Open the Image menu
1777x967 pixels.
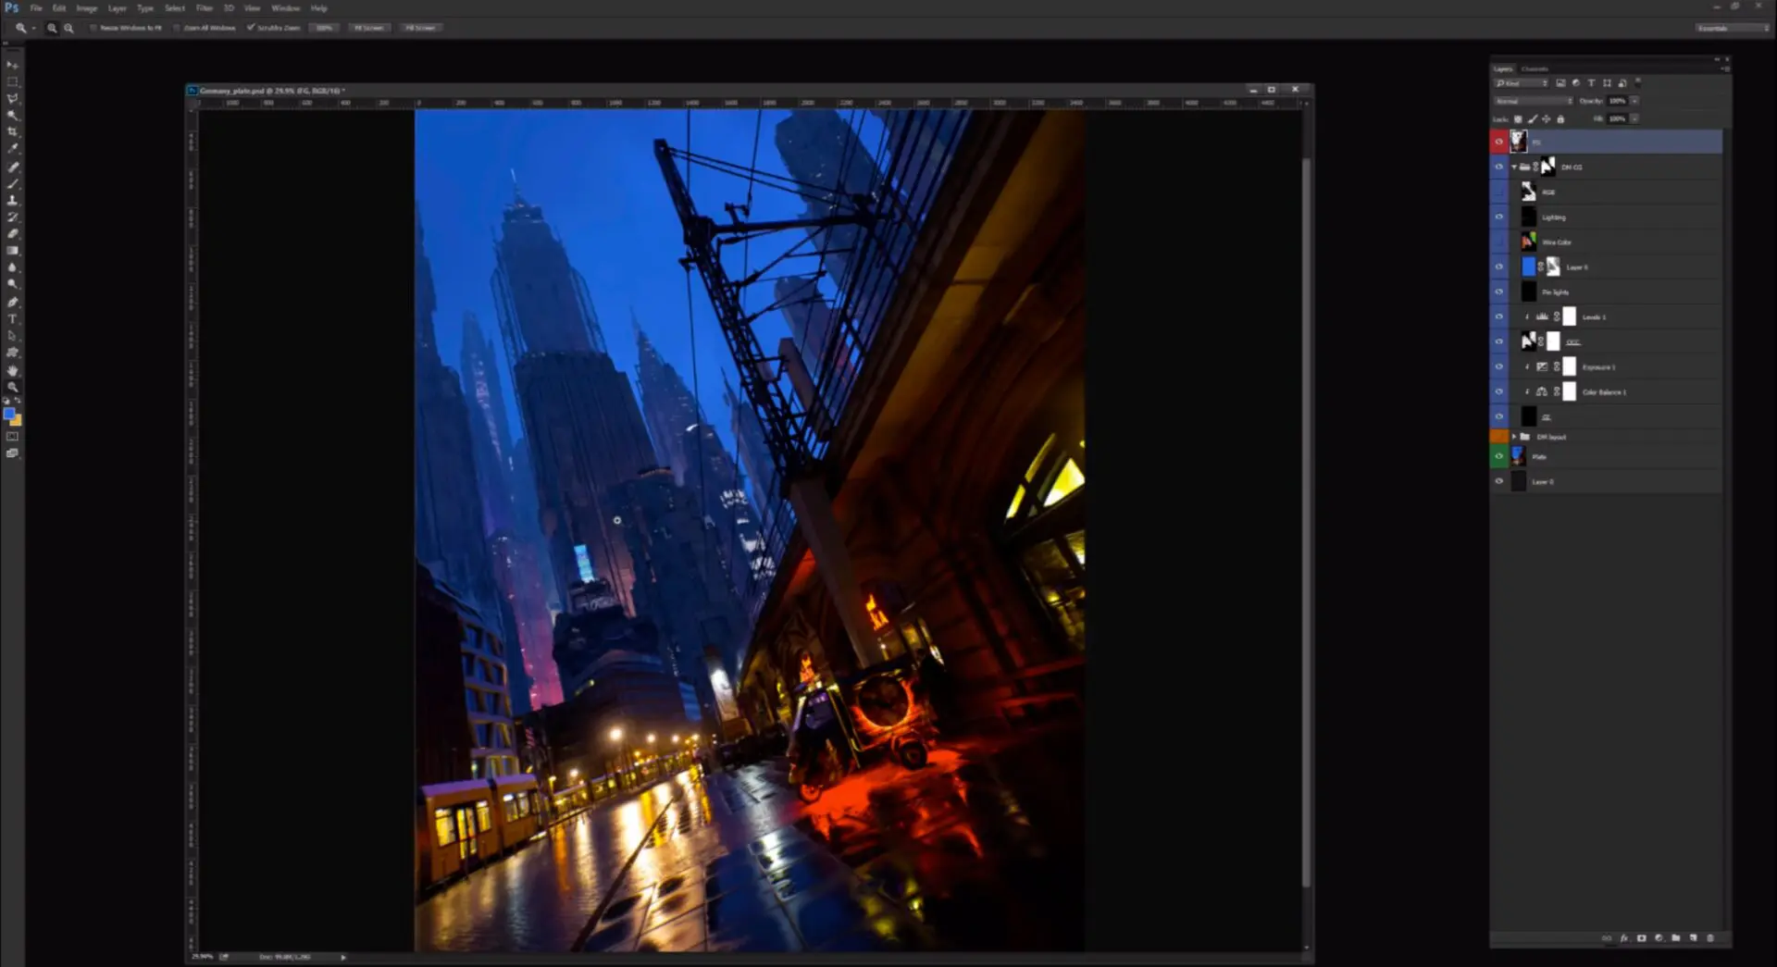click(x=86, y=8)
